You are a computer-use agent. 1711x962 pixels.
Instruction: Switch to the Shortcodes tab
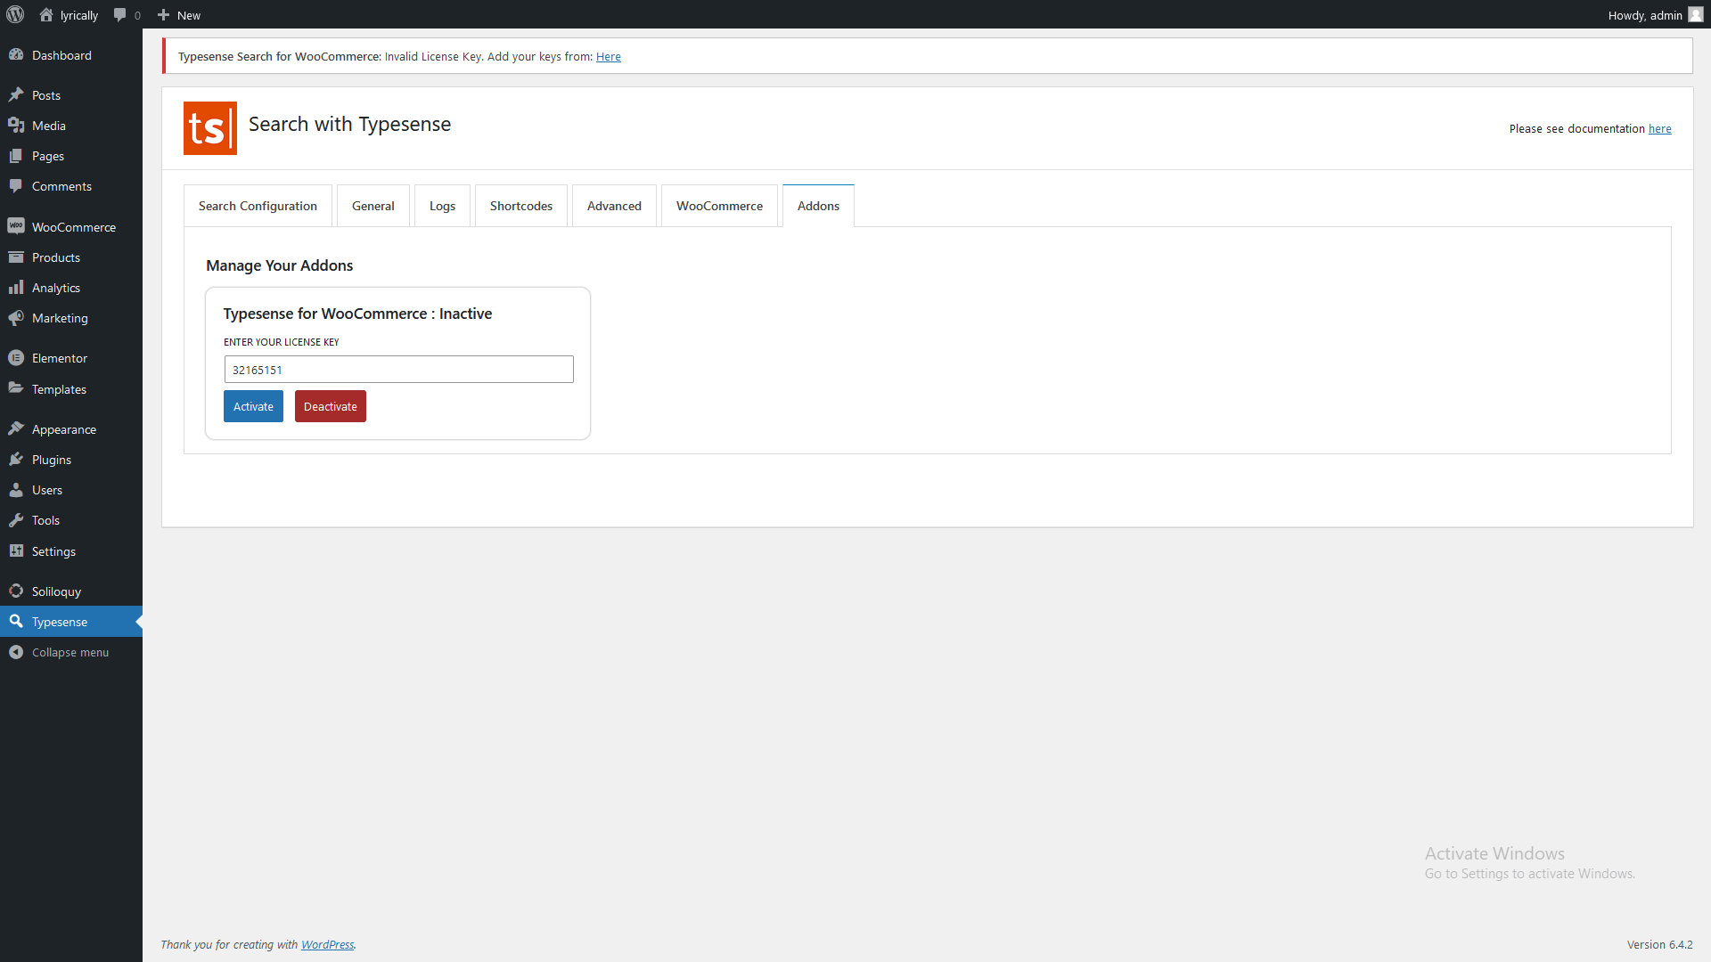click(520, 206)
